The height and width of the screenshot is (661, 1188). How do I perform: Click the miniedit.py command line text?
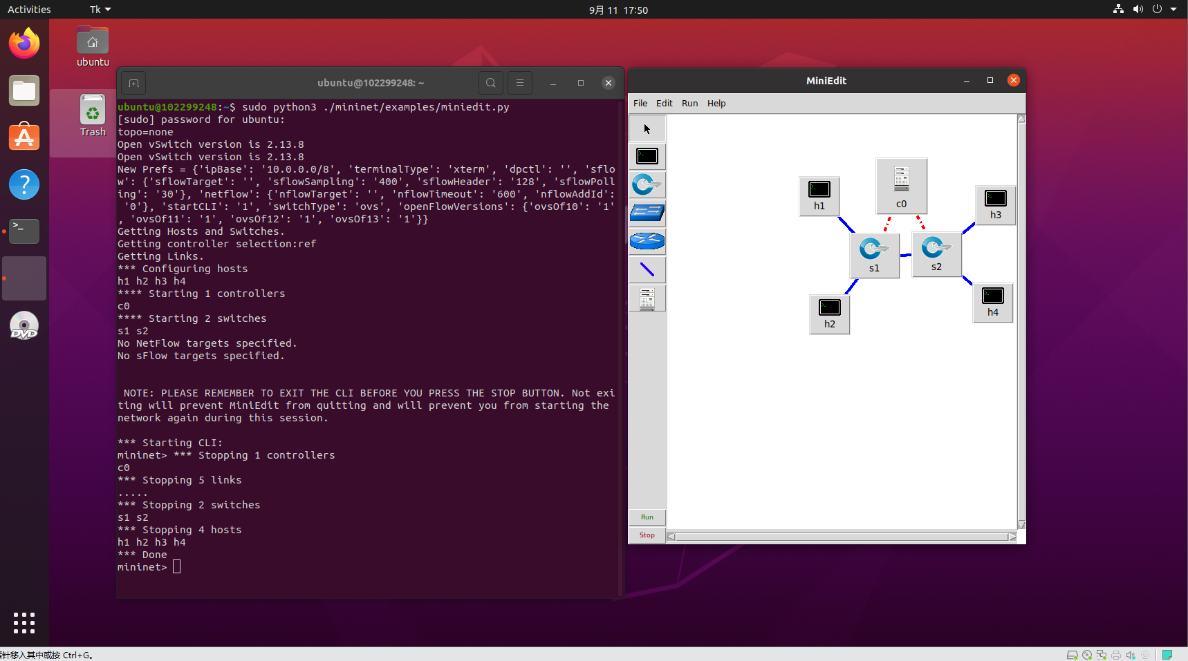pyautogui.click(x=375, y=107)
